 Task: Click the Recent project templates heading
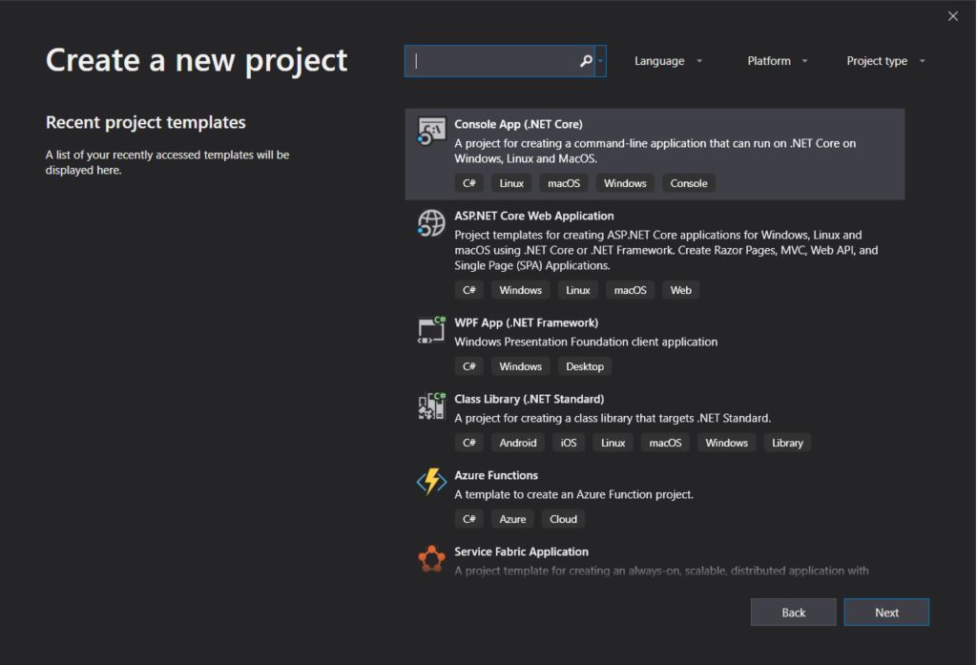(146, 123)
